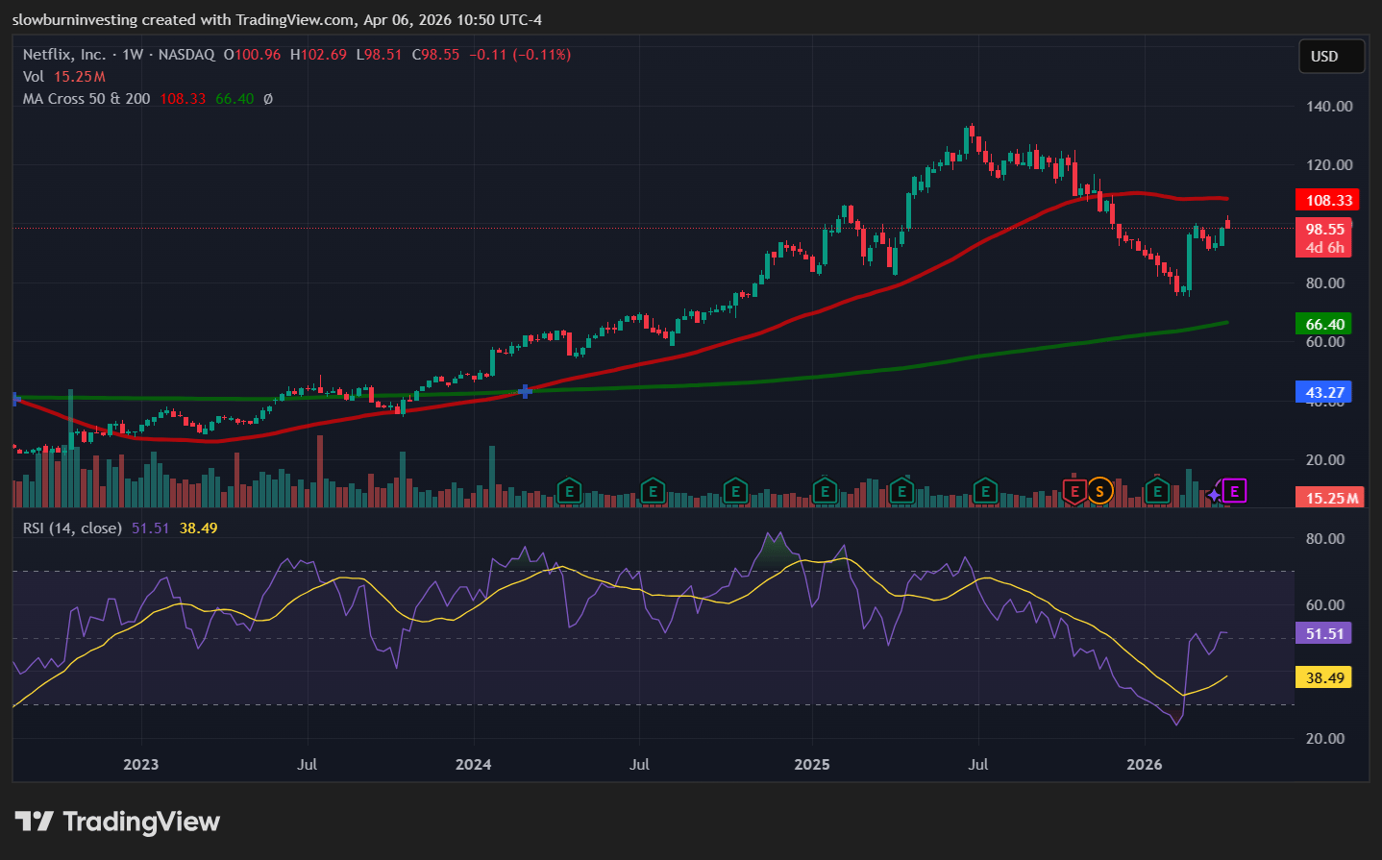Click the Jul label between 2023 and 2024
The image size is (1382, 860).
[x=308, y=765]
